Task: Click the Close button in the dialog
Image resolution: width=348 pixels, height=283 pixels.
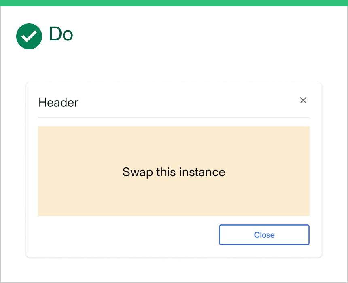Action: pyautogui.click(x=264, y=234)
